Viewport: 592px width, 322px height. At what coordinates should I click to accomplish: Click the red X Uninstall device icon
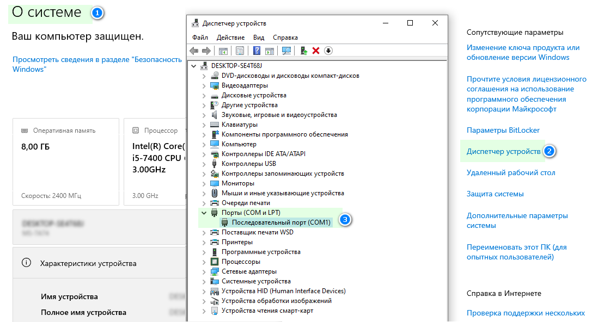[x=316, y=51]
